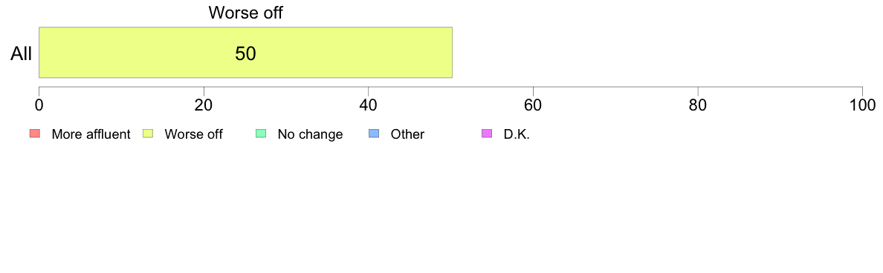This screenshot has height=273, width=883.
Task: Click the 0 axis tick label
Action: (39, 105)
